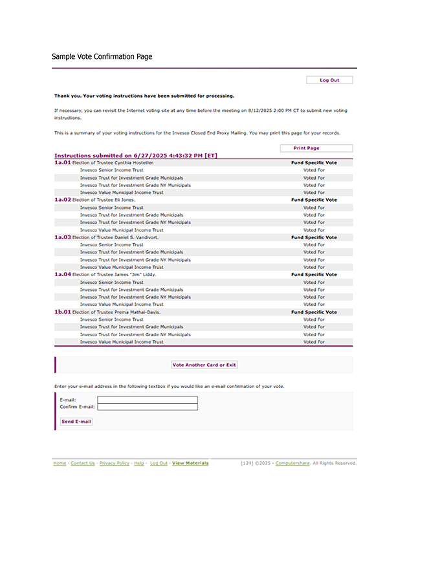
Task: Click 'Invesco Senior Income Trust' under 1a.01
Action: tap(112, 170)
